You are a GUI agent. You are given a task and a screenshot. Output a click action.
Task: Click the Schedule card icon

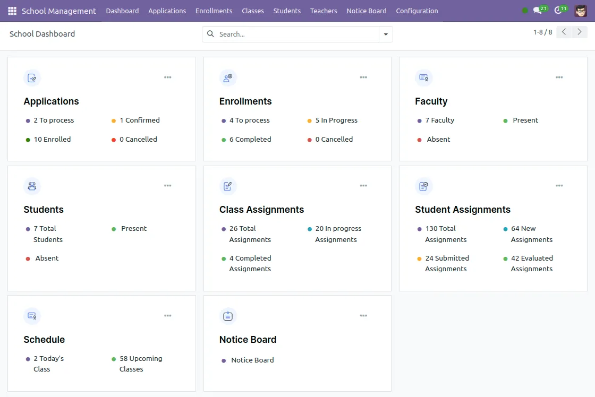32,316
